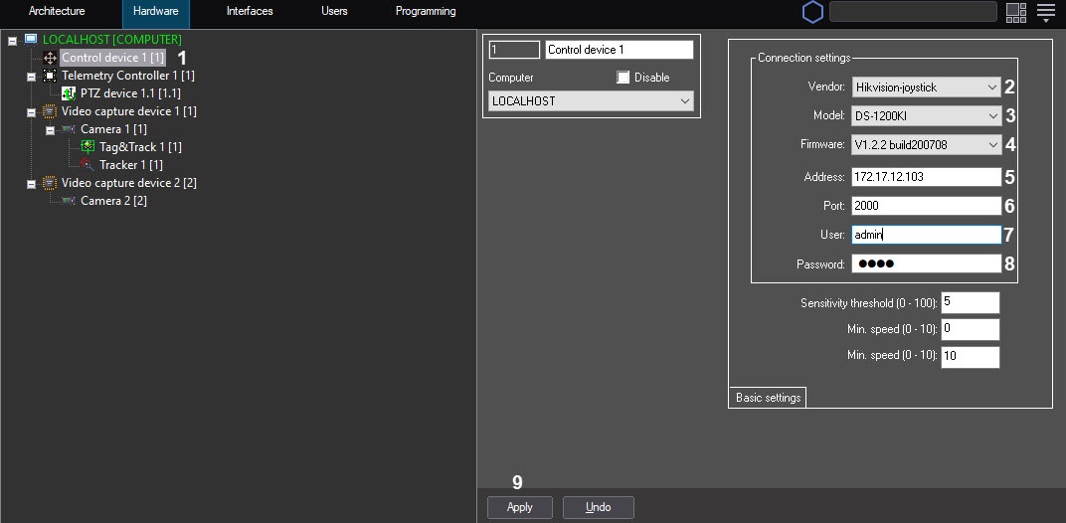Click the Apply button
The image size is (1066, 523).
pyautogui.click(x=520, y=507)
